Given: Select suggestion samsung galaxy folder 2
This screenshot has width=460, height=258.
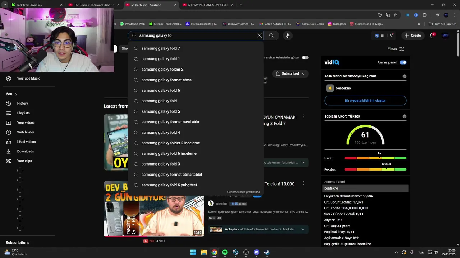Looking at the screenshot, I should click(x=195, y=70).
